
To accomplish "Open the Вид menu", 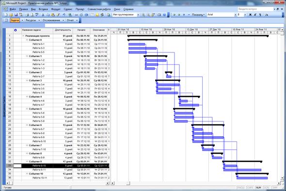I will [33, 9].
